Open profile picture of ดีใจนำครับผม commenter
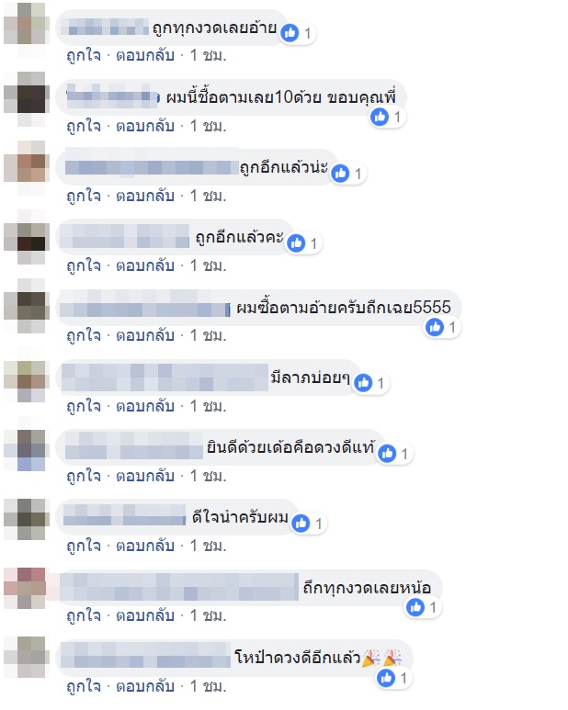This screenshot has height=710, width=568. pyautogui.click(x=25, y=519)
